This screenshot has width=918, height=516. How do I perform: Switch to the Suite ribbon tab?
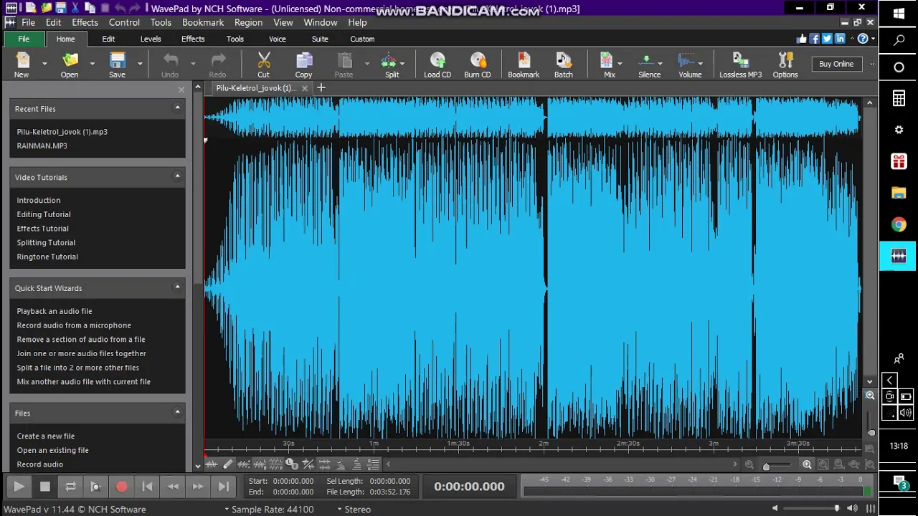pyautogui.click(x=320, y=39)
